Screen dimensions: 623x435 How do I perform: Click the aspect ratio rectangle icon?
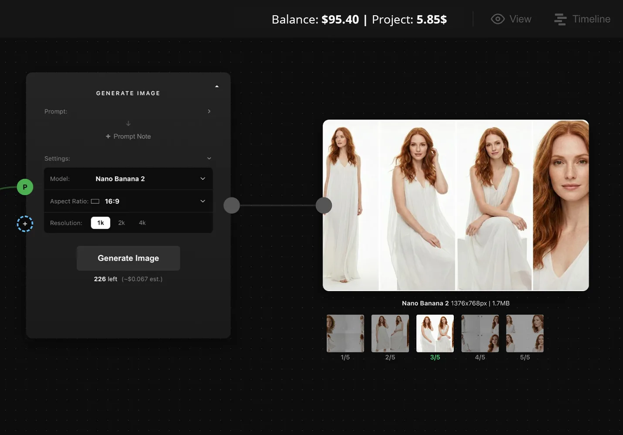click(x=95, y=201)
